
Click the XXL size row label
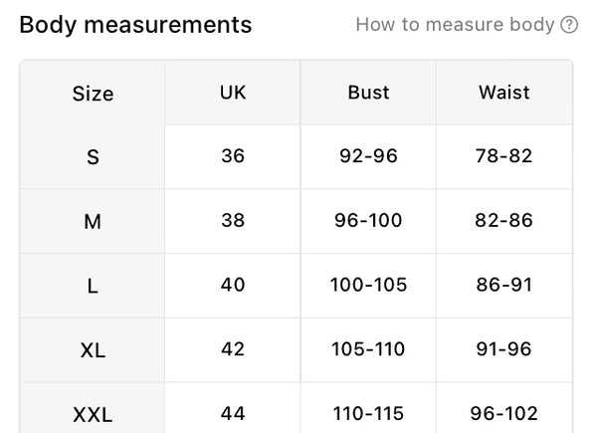pos(93,414)
